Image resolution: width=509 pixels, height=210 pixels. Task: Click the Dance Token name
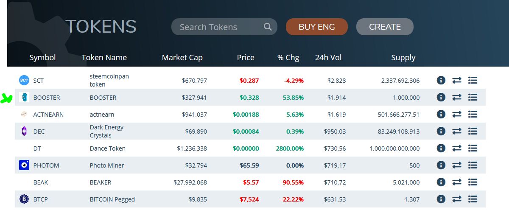[x=108, y=148]
